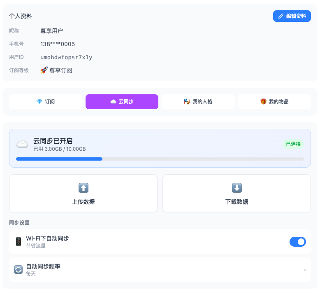Click the large cloud icon beside 云同步已开启
320x292 pixels.
pos(22,144)
